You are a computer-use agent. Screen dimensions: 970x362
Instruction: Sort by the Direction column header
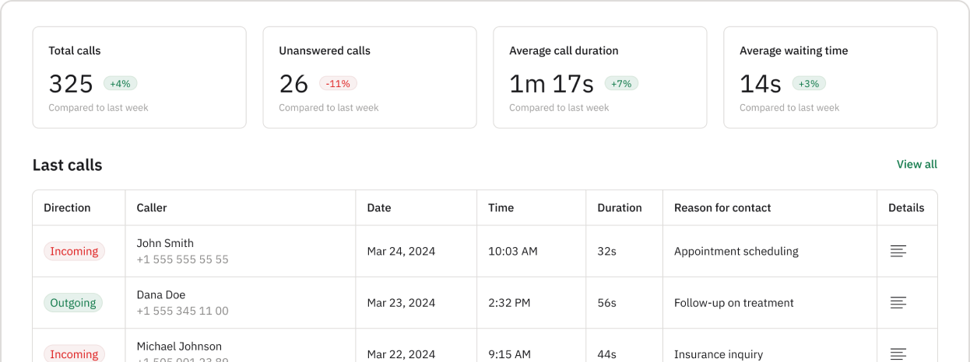(67, 207)
